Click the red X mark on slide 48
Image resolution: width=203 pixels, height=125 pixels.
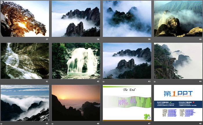pos(193,102)
